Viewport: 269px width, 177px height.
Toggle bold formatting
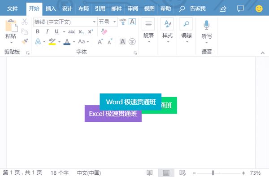(38, 31)
